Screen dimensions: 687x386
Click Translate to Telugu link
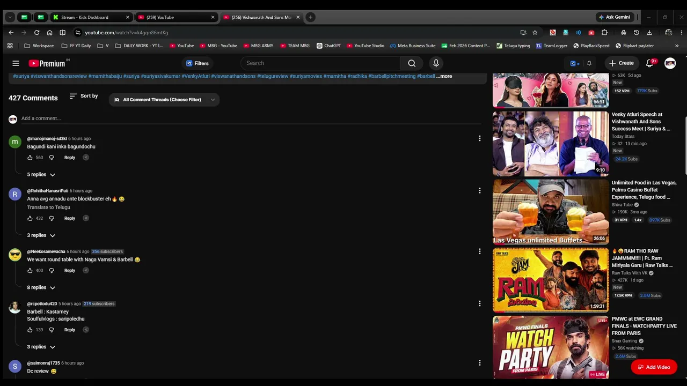[x=49, y=207]
